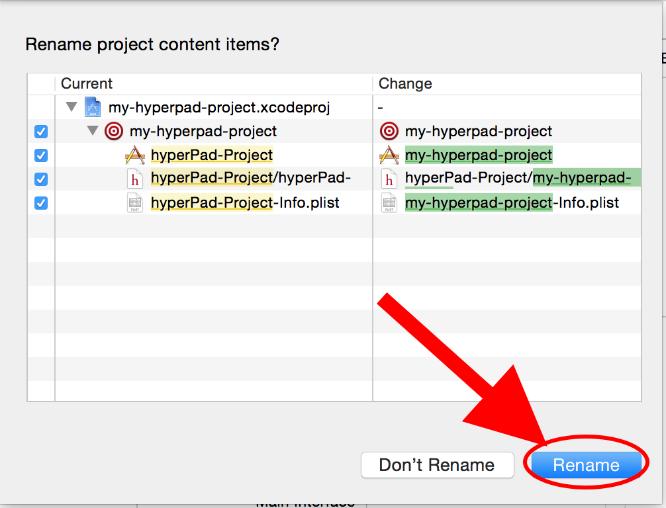Toggle checkbox for hyperPad-Project header file
Screen dimensions: 666x508
pyautogui.click(x=41, y=179)
